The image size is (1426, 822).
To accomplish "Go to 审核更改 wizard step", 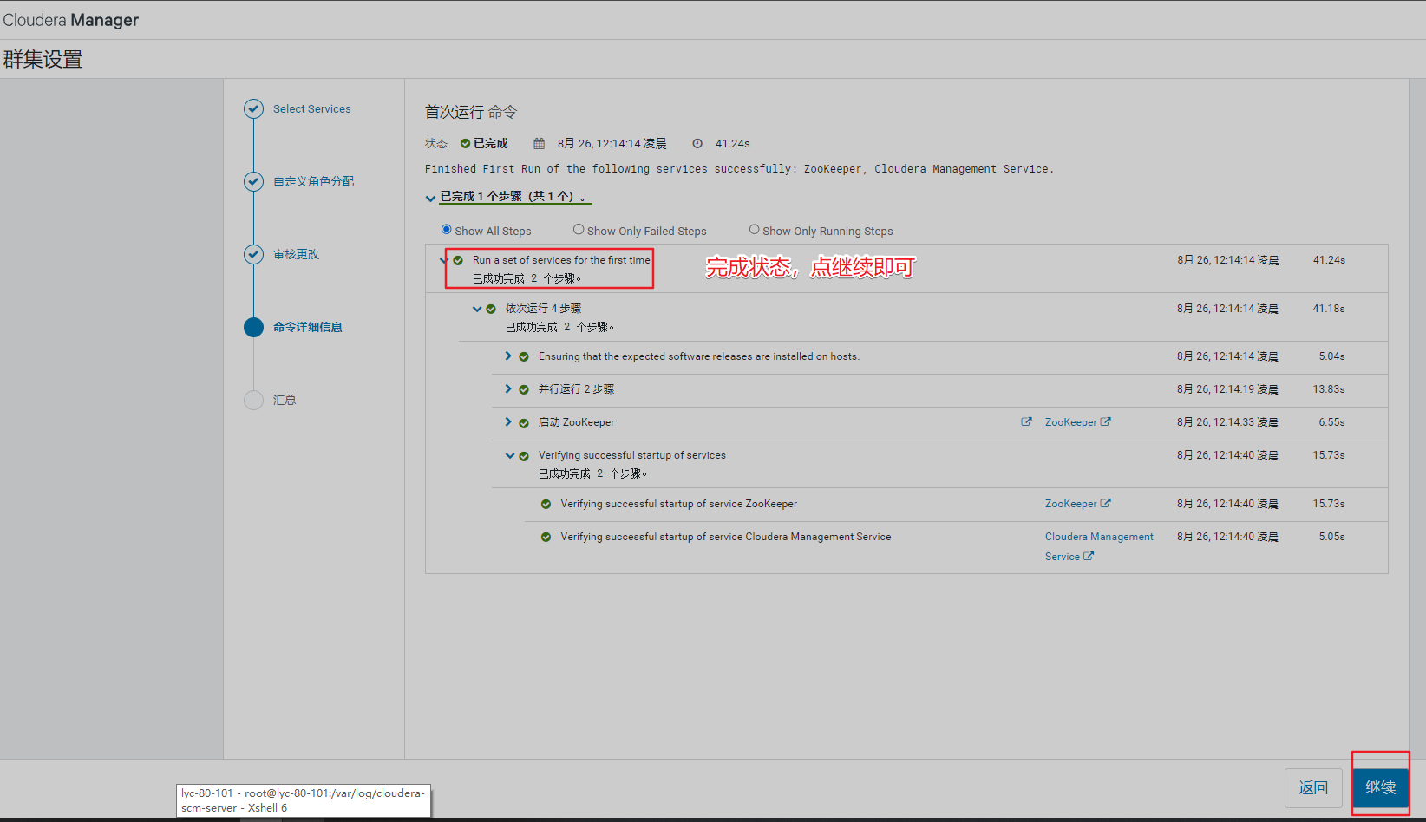I will point(297,254).
